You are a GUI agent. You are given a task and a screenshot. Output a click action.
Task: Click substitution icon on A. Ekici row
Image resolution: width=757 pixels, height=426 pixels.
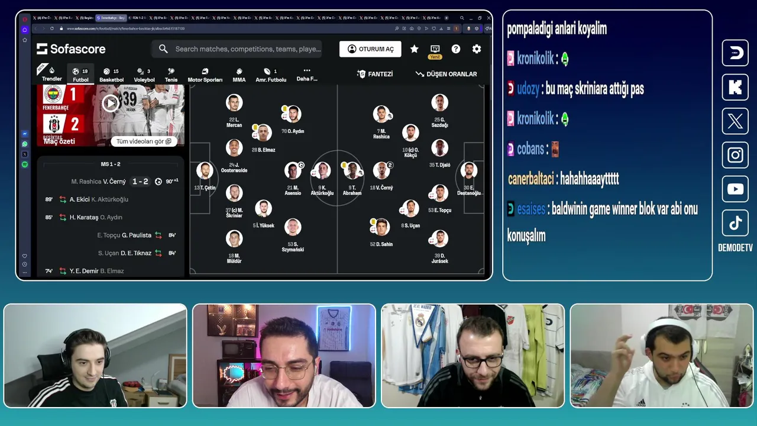point(63,199)
